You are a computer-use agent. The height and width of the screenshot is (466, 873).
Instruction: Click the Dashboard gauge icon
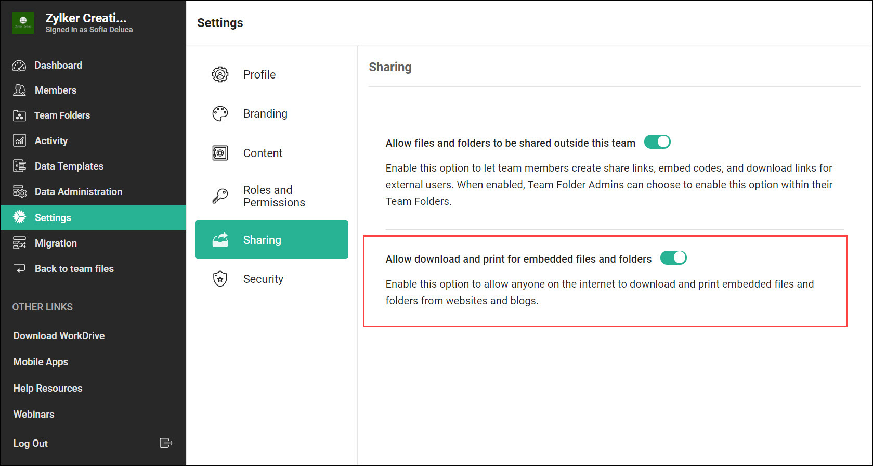pos(19,66)
